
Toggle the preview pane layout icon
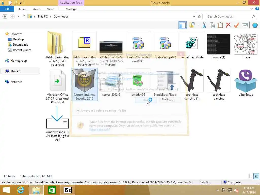click(182, 25)
